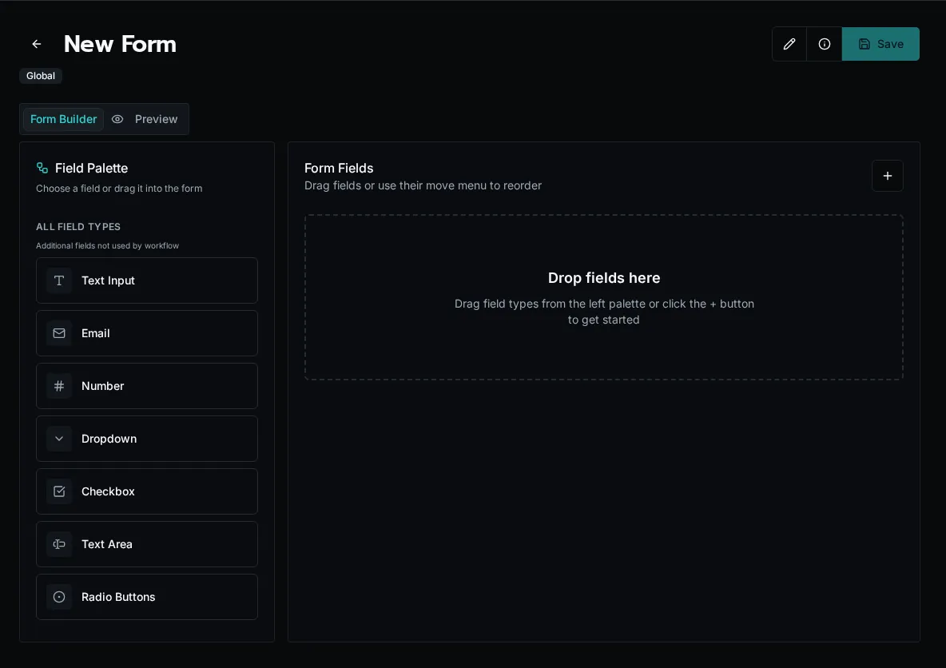Click the envelope icon for Email
Screen dimensions: 946x668
point(59,333)
